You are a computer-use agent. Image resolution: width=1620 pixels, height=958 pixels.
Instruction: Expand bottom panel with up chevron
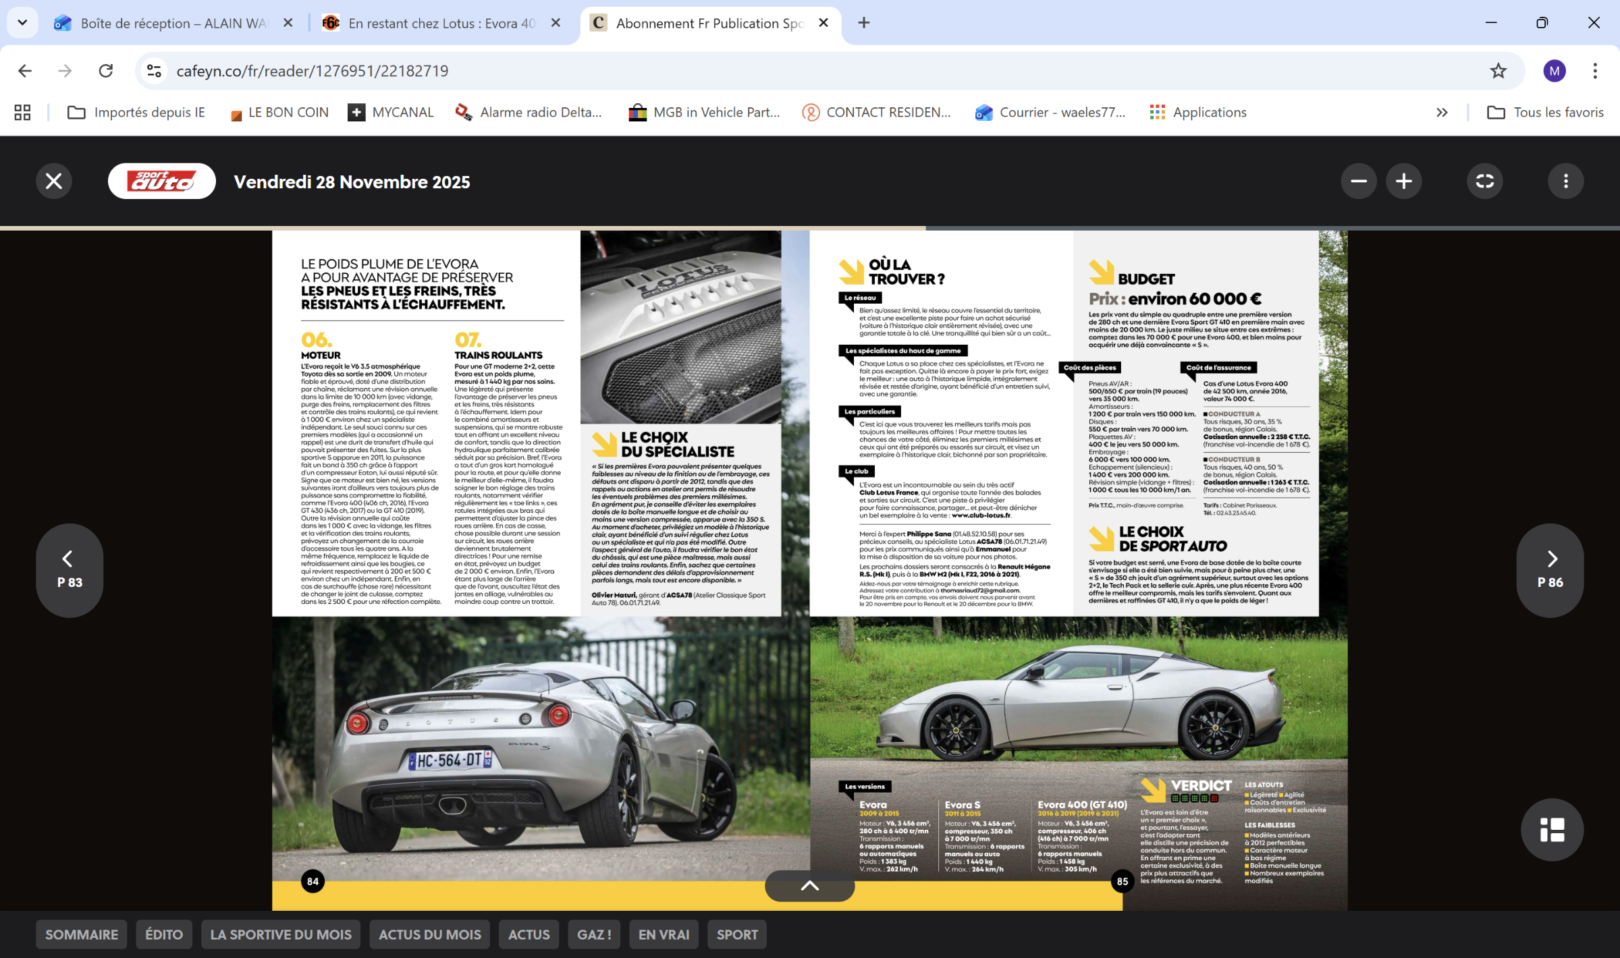809,886
